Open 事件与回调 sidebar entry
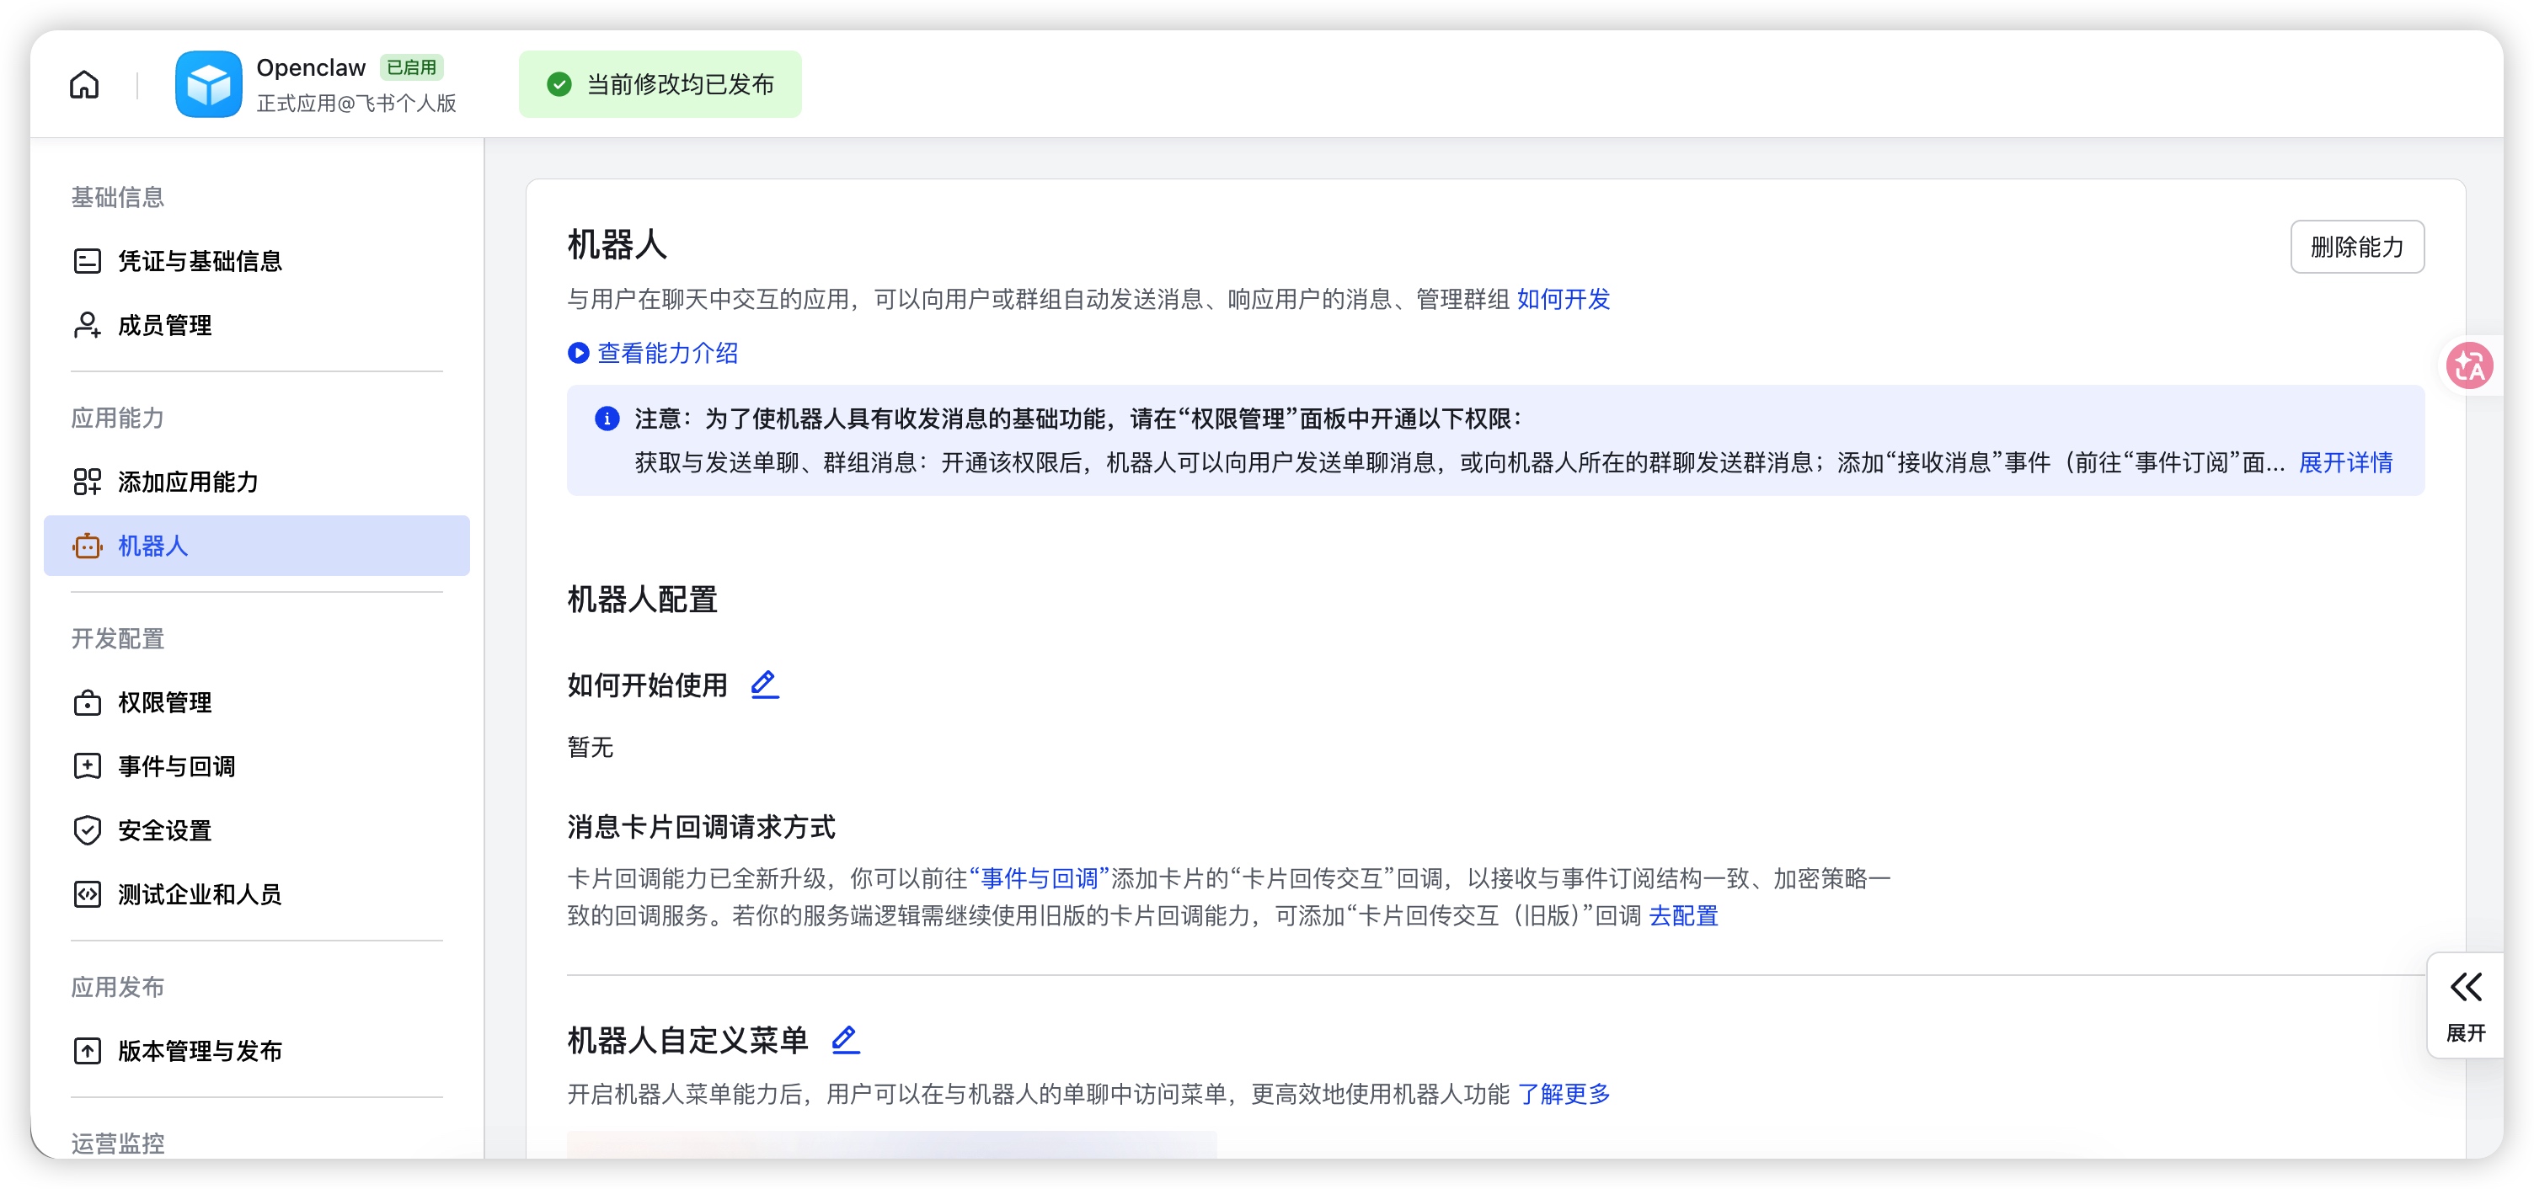Viewport: 2534px width, 1189px height. (x=176, y=766)
